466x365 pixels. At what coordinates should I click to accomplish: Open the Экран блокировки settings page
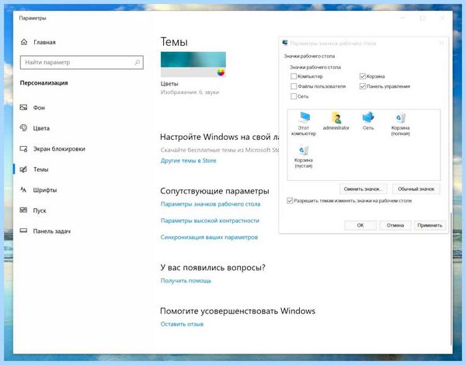pyautogui.click(x=59, y=148)
